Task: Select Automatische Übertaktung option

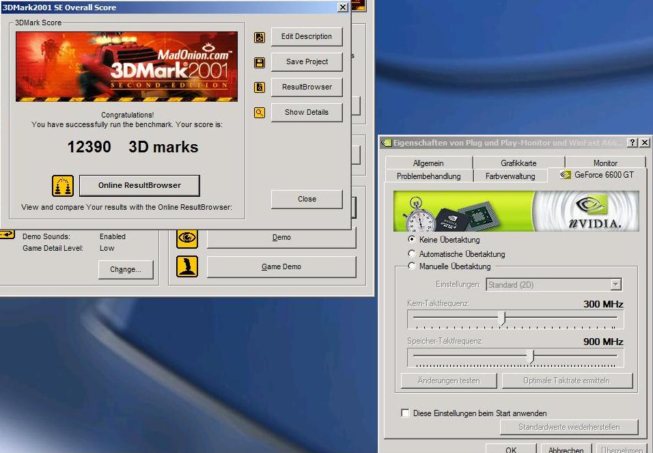Action: tap(412, 253)
